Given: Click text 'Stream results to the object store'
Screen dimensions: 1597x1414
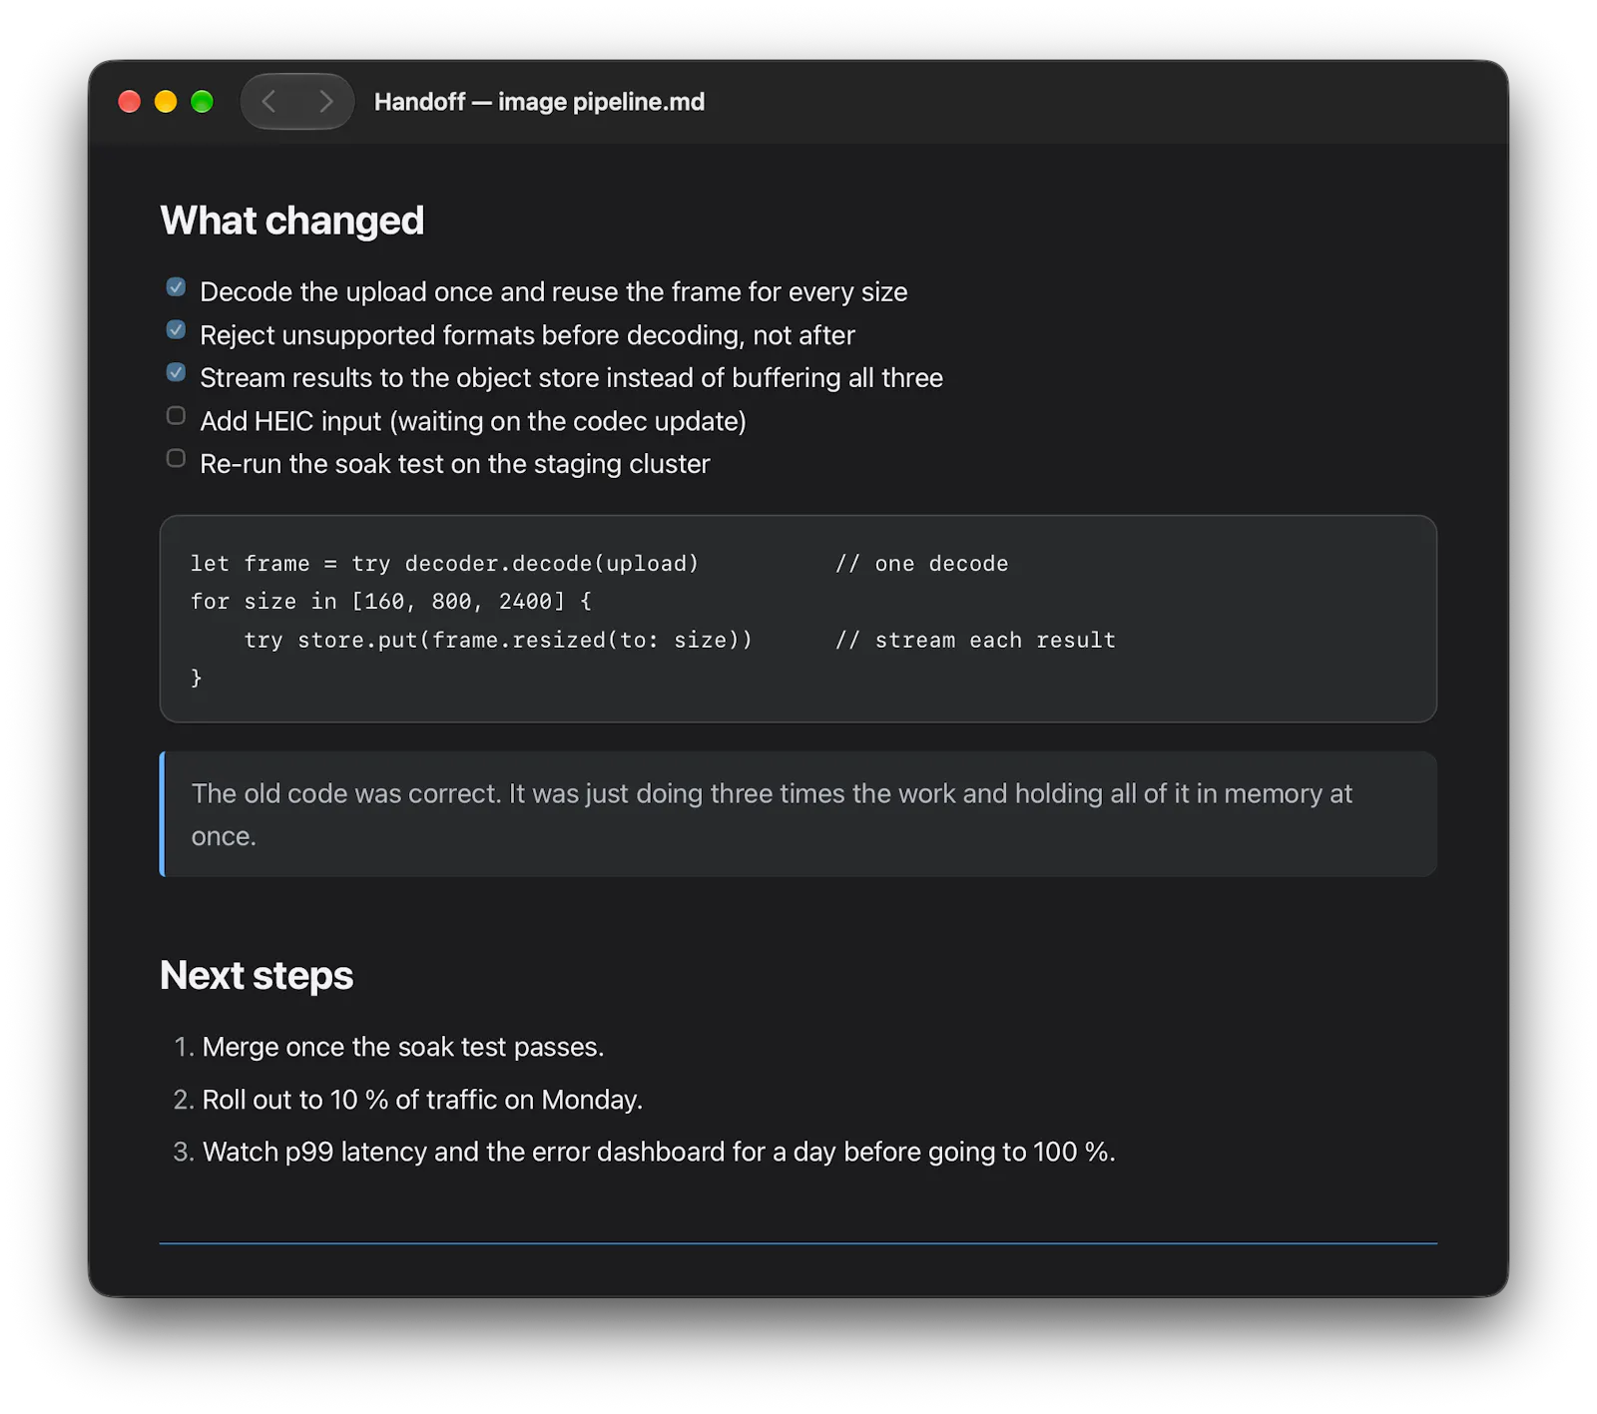Looking at the screenshot, I should click(x=571, y=378).
